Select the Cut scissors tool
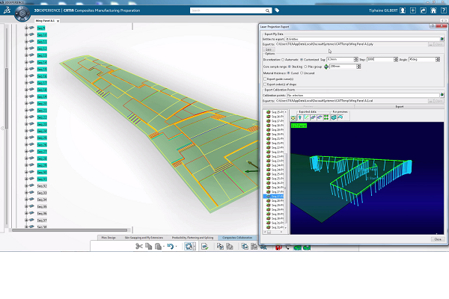The image size is (449, 299). pyautogui.click(x=139, y=247)
